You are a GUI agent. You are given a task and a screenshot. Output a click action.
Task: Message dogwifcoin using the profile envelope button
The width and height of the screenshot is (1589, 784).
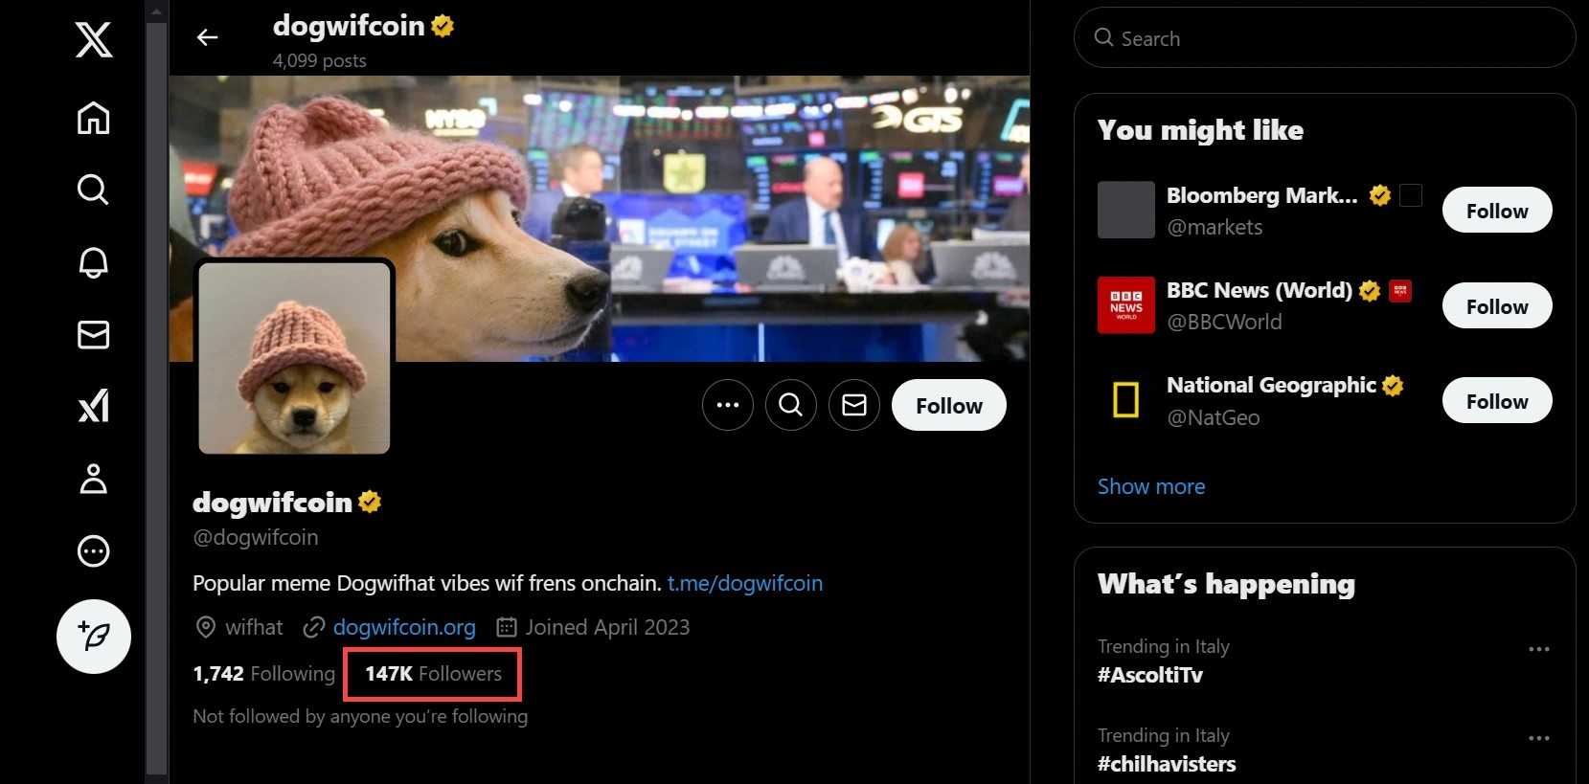coord(854,405)
